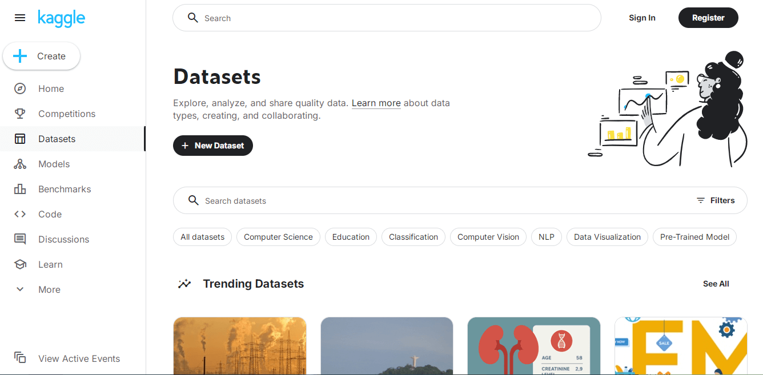Click the Models icon in the sidebar
Viewport: 763px width, 375px height.
click(19, 164)
